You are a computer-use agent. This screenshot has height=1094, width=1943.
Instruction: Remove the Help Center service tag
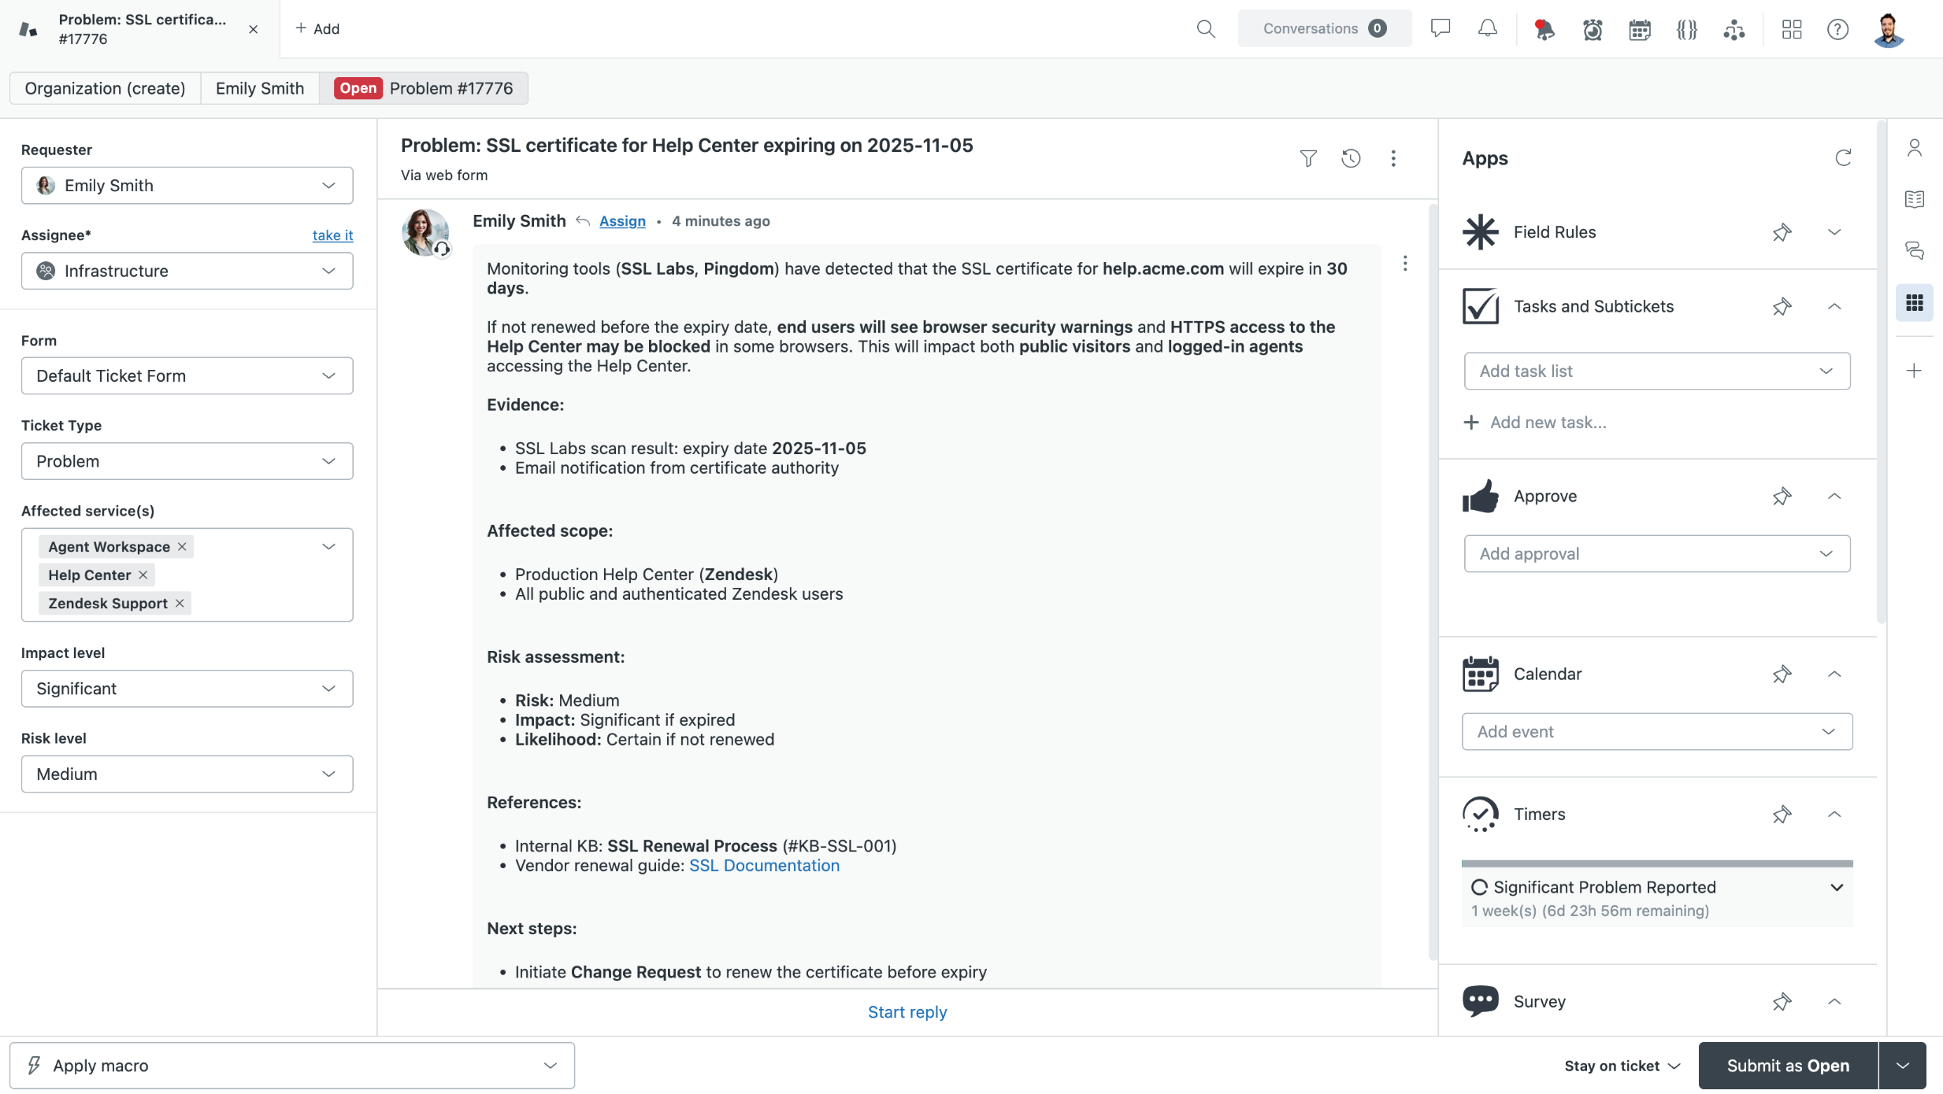click(143, 575)
